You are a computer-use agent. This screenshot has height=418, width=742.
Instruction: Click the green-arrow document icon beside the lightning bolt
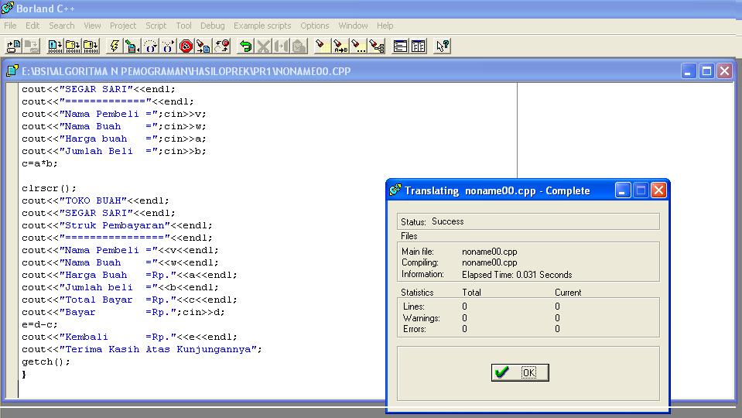pyautogui.click(x=132, y=46)
